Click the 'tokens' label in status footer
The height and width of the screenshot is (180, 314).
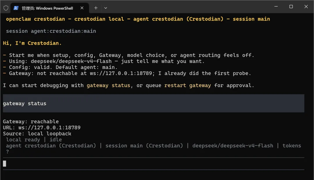tap(292, 146)
